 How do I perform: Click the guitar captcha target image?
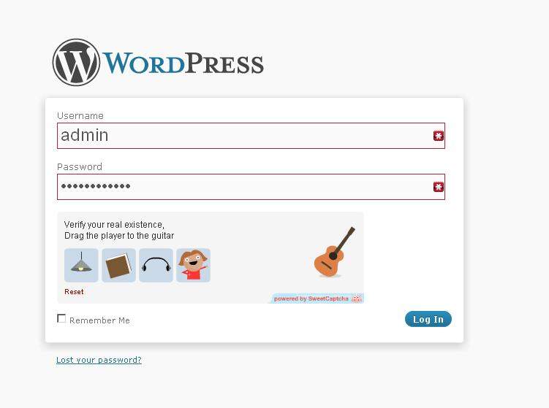tap(334, 252)
